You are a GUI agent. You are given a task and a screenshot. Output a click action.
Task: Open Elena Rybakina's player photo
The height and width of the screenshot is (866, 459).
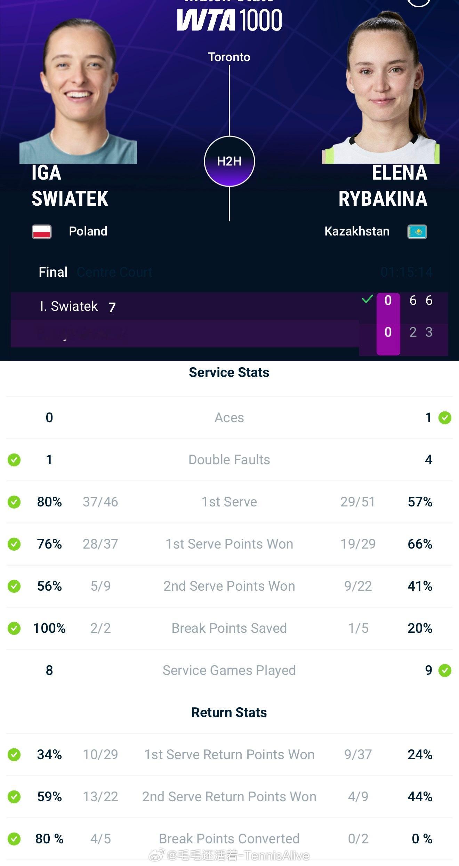381,87
